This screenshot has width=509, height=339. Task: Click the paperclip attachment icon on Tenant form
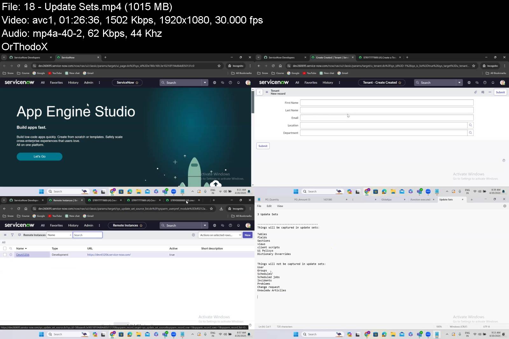(x=475, y=92)
